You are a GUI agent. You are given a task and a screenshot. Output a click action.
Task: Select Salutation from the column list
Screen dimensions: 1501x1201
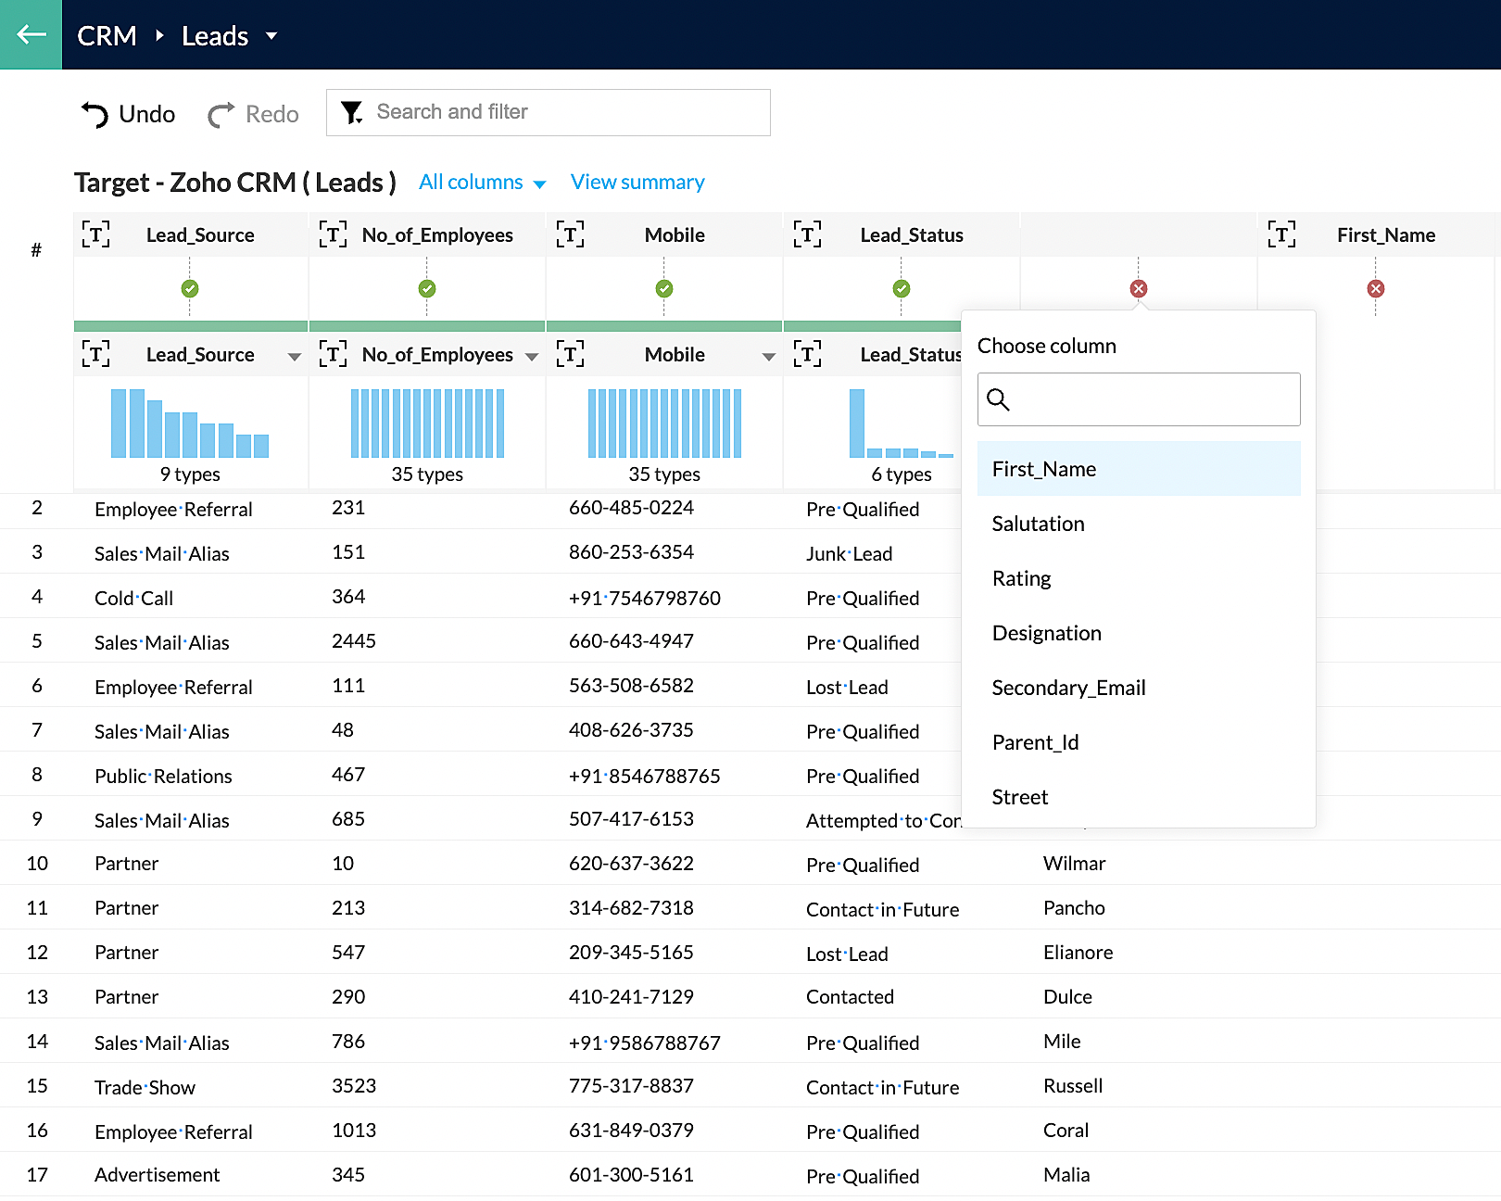click(1038, 524)
